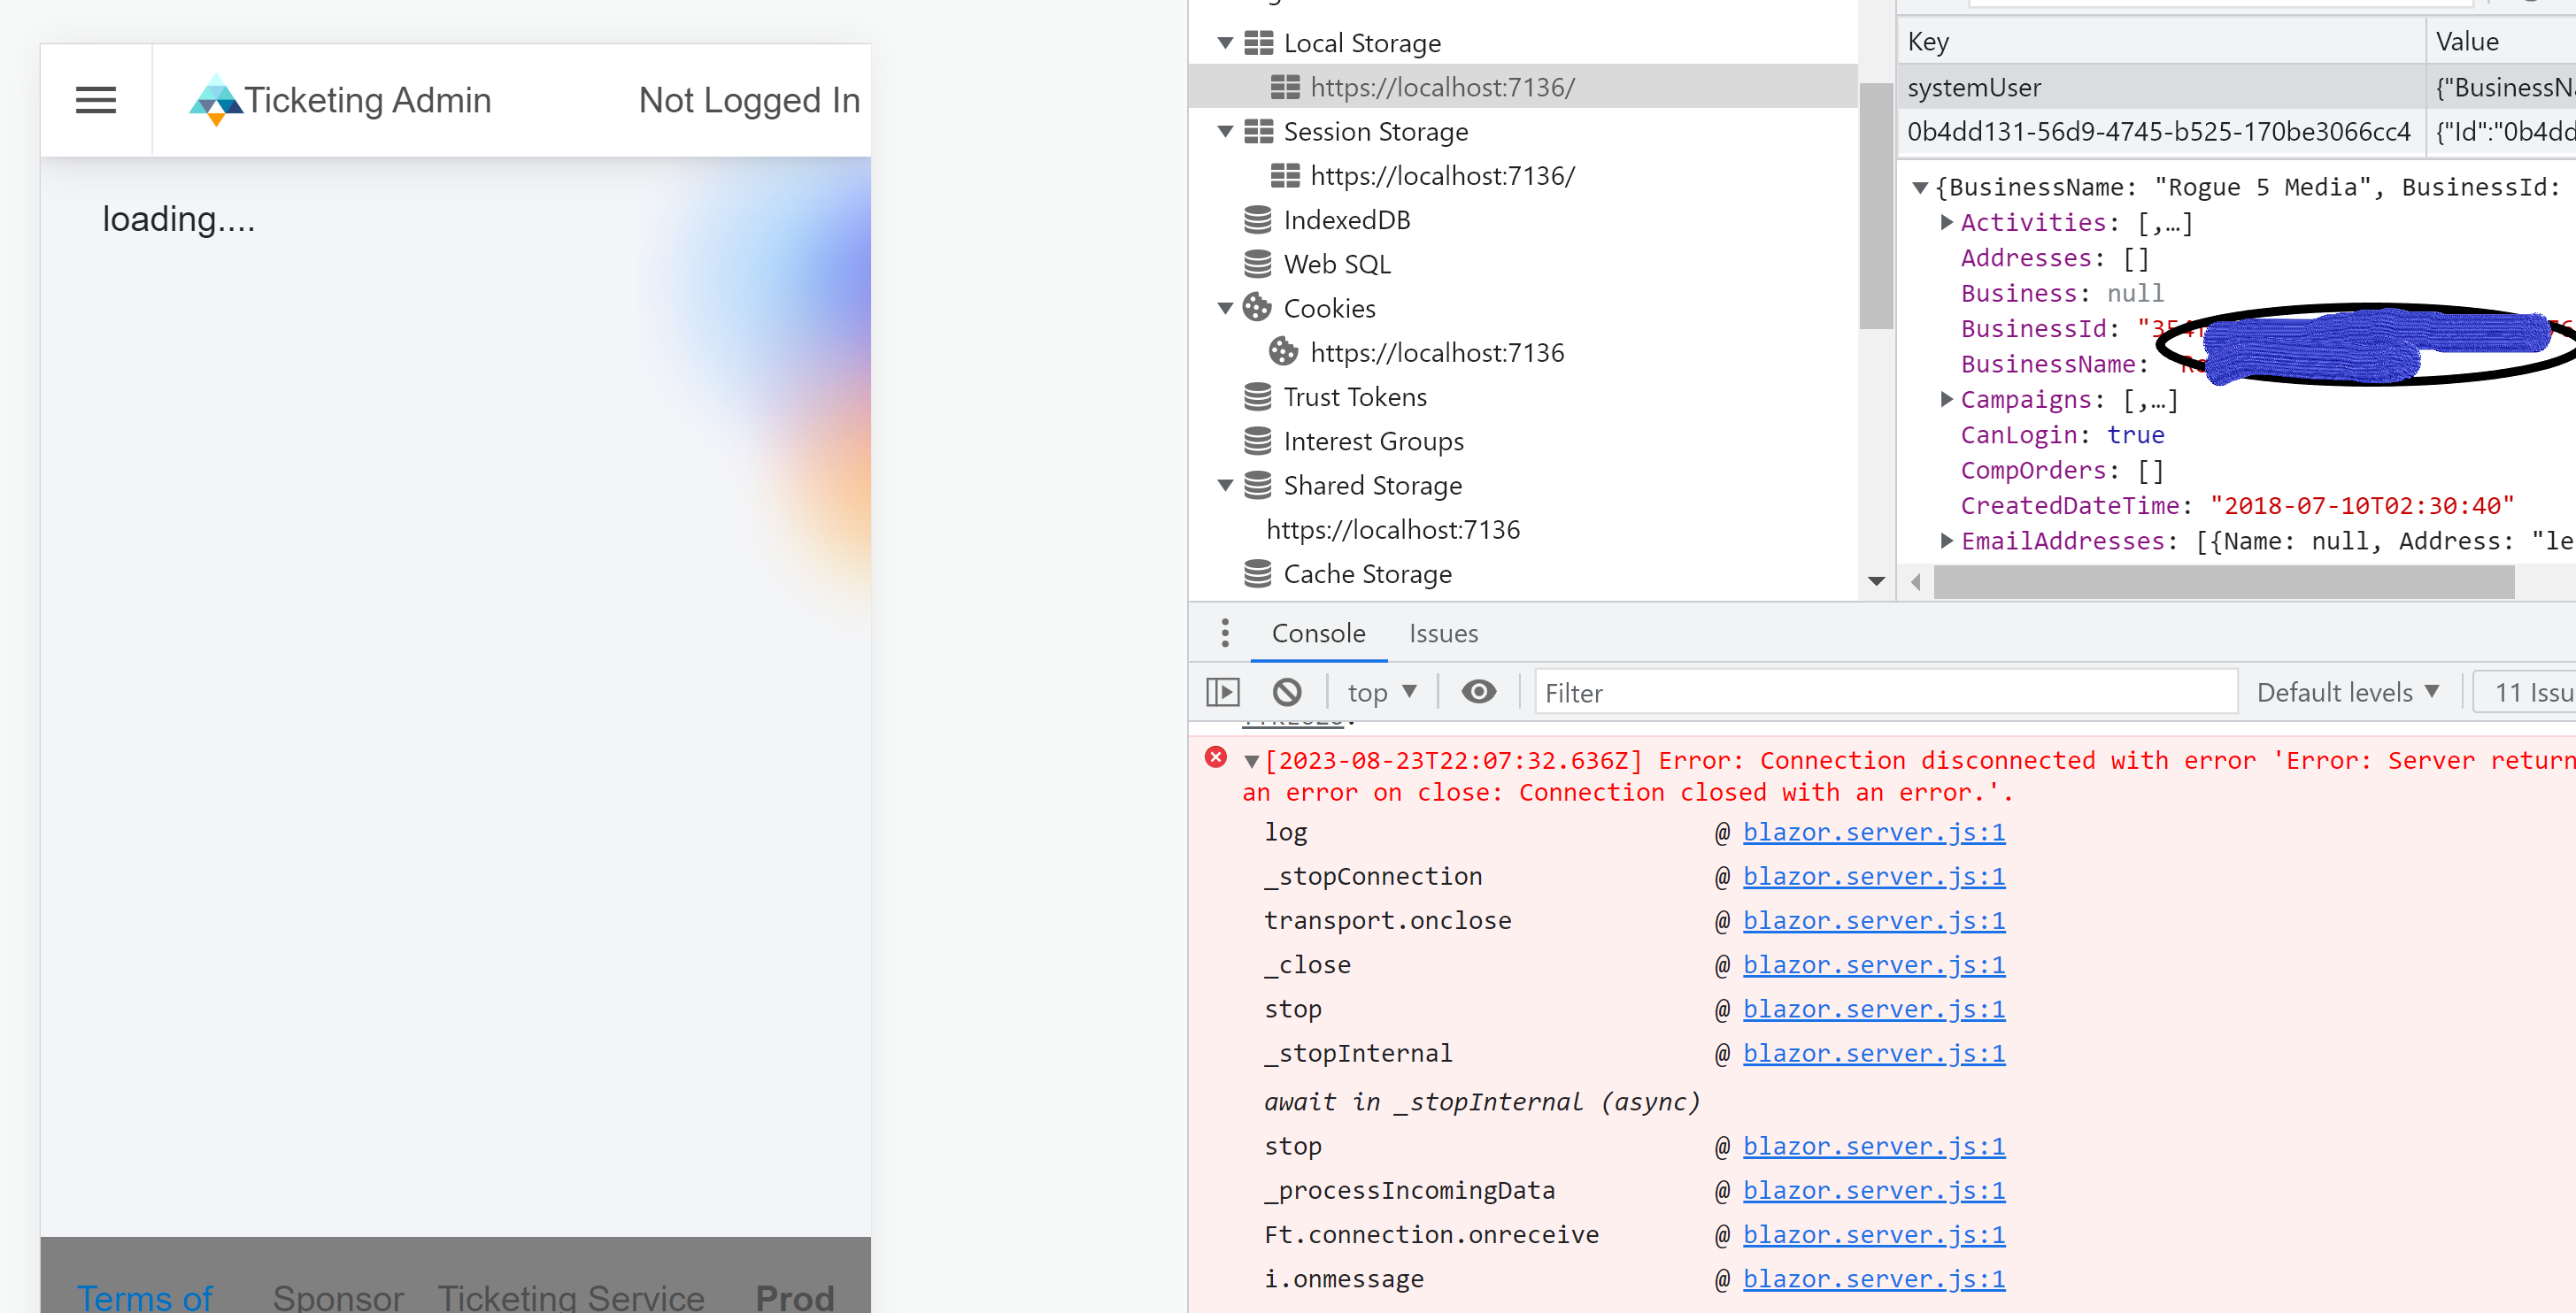The image size is (2576, 1313).
Task: Open Cookies for https://localhost:7136
Action: click(x=1437, y=350)
